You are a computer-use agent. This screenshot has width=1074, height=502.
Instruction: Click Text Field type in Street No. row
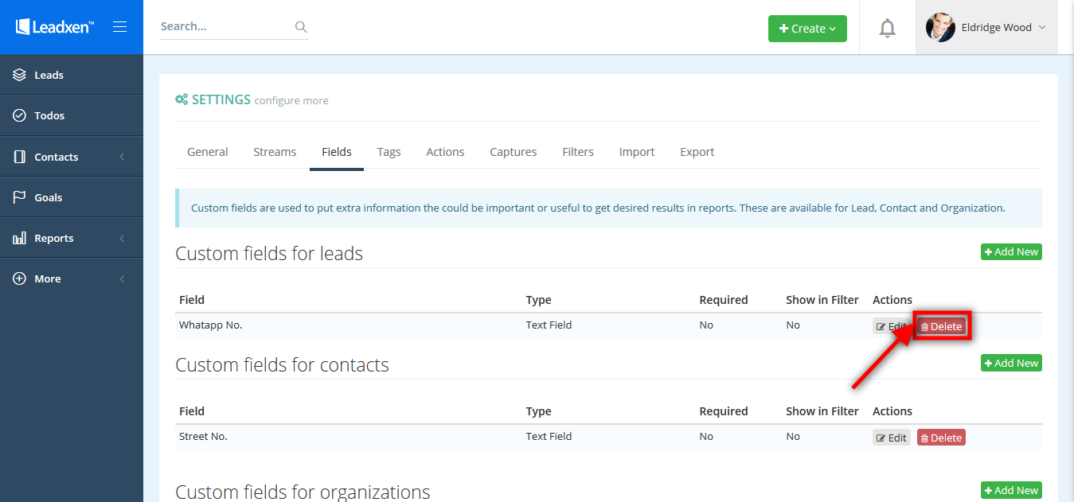[x=549, y=436]
